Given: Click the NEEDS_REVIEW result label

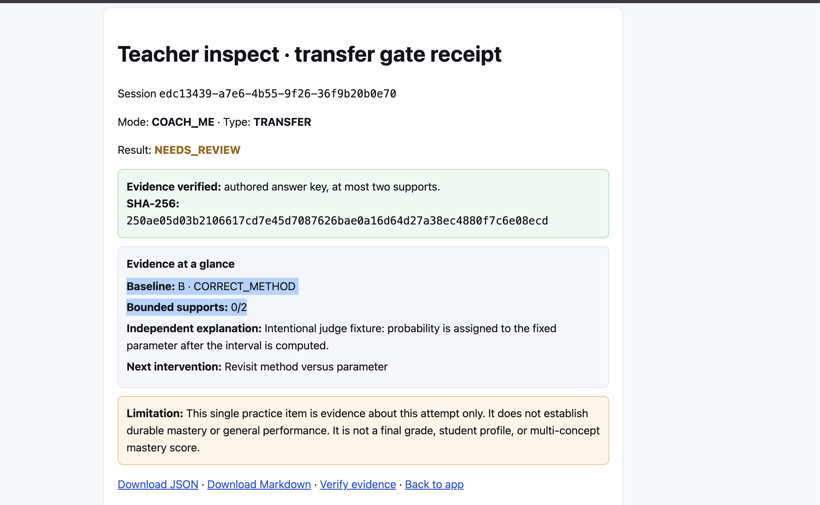Looking at the screenshot, I should pyautogui.click(x=197, y=150).
